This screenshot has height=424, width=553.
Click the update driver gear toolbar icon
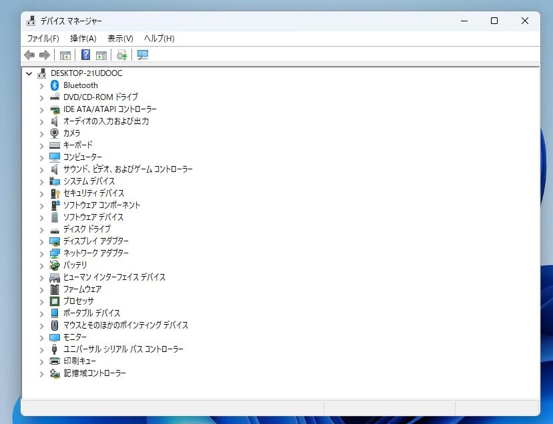(121, 55)
